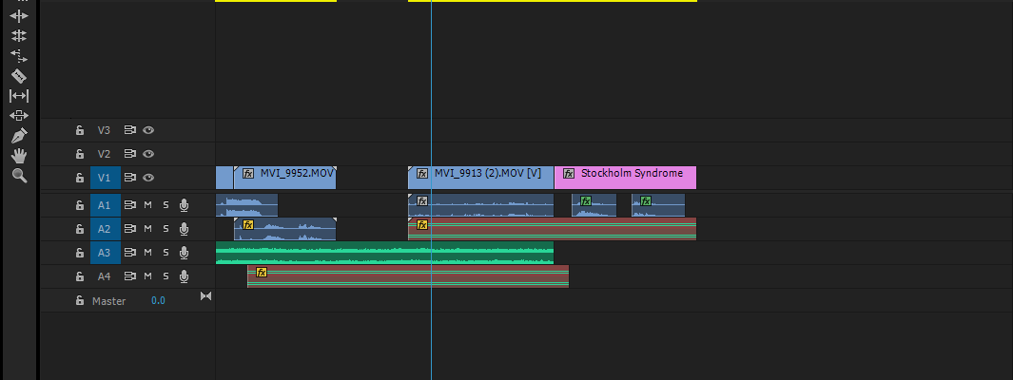
Task: Activate the Hand tool
Action: tap(19, 156)
